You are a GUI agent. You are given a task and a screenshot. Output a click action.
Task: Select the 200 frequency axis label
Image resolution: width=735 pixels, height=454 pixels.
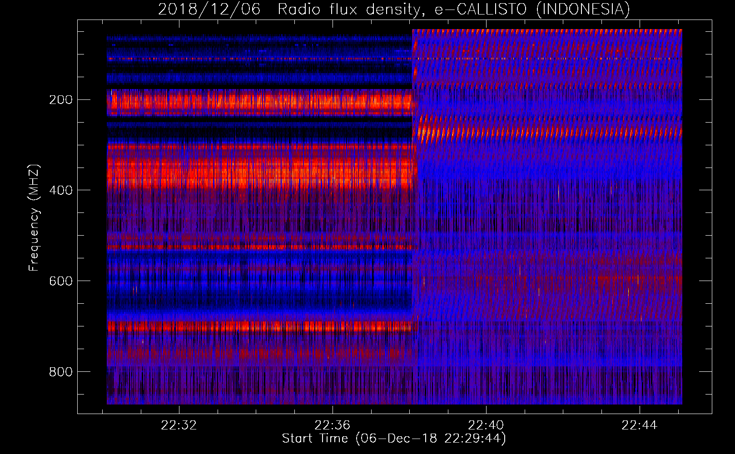pyautogui.click(x=60, y=100)
